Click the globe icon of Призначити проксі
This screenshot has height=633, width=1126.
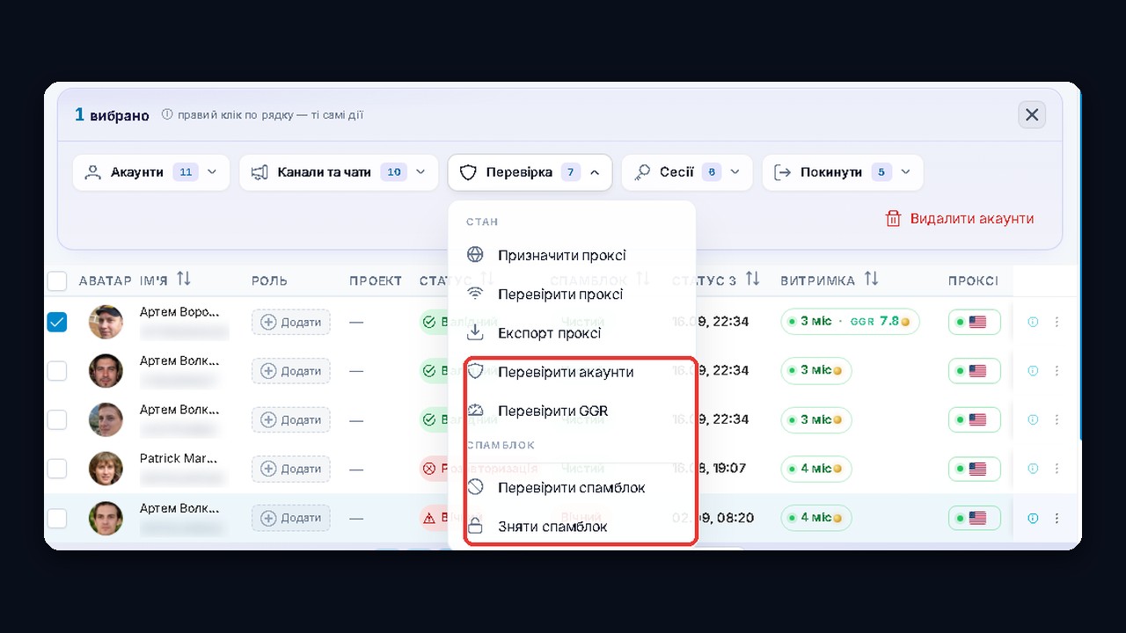click(475, 255)
